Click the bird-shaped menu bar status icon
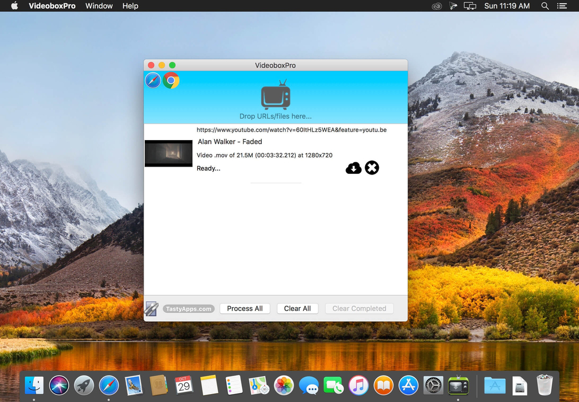Image resolution: width=579 pixels, height=402 pixels. (x=453, y=6)
